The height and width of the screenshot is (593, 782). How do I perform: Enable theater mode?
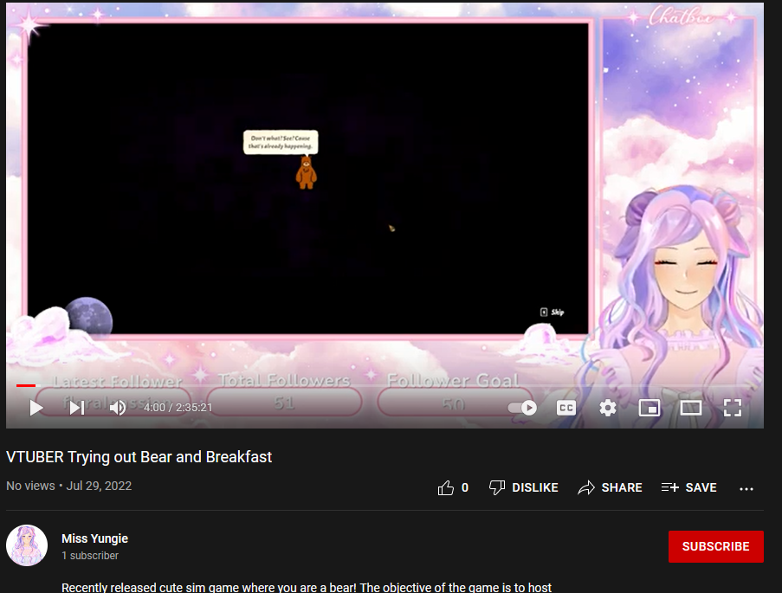pyautogui.click(x=691, y=408)
